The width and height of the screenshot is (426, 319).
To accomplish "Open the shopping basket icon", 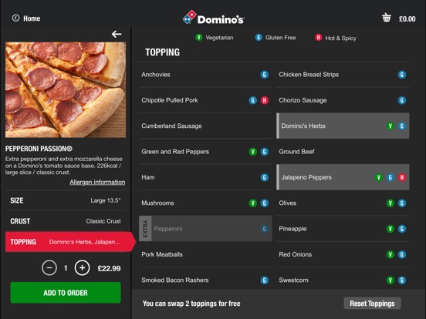I will click(x=387, y=18).
